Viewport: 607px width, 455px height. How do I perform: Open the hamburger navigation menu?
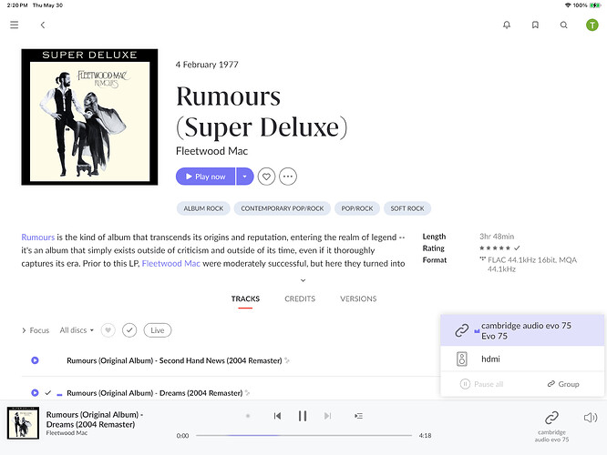pyautogui.click(x=15, y=25)
